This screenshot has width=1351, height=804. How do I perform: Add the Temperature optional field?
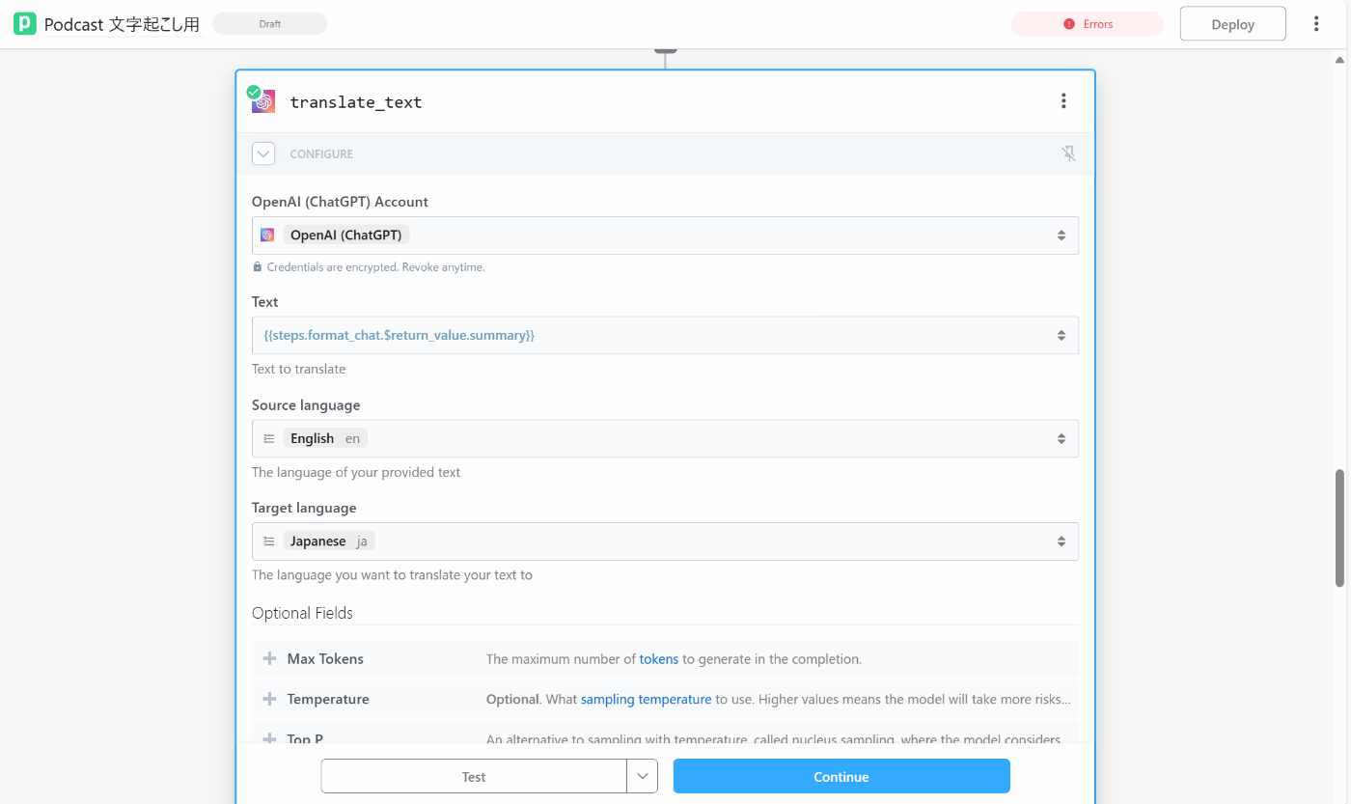click(x=270, y=699)
